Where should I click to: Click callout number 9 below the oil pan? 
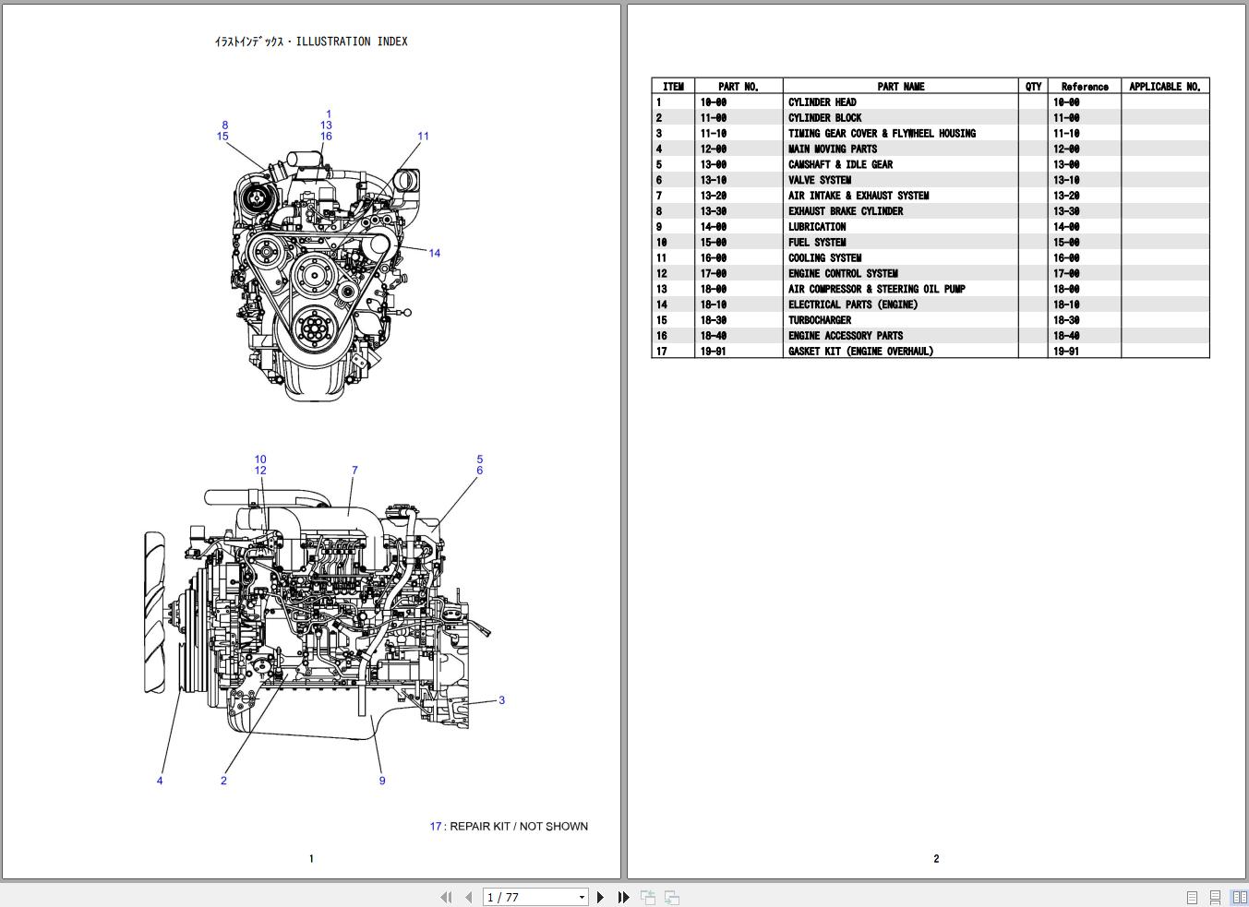click(382, 781)
